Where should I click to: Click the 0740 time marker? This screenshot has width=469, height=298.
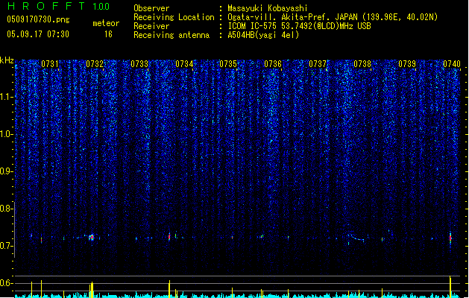point(452,64)
